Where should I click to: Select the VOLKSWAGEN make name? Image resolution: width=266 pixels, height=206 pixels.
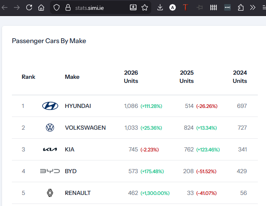click(85, 128)
